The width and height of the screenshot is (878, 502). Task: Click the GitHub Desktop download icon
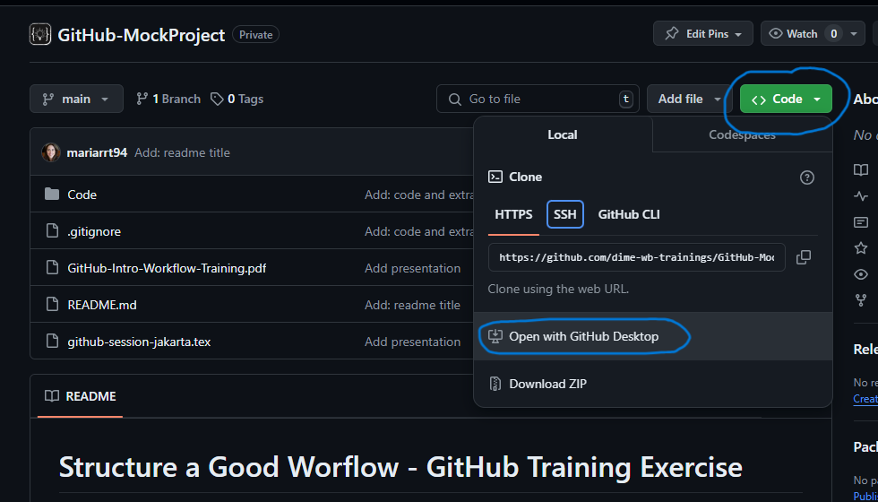[495, 336]
